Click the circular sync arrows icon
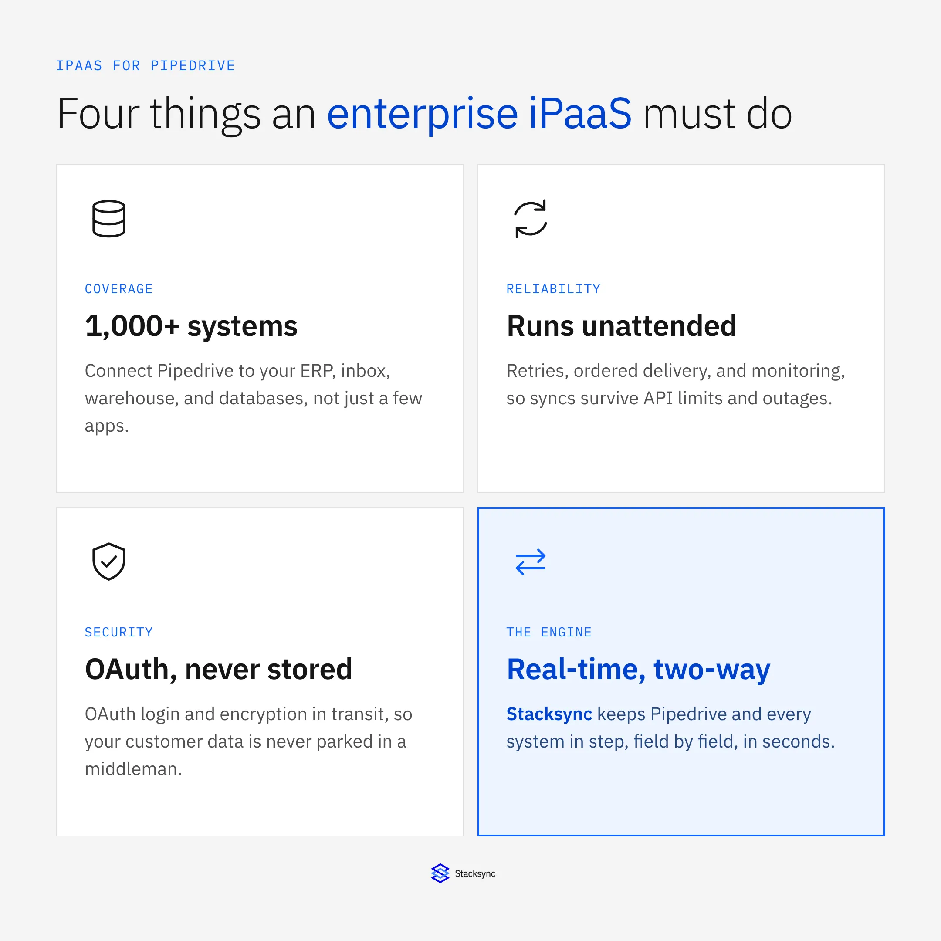Image resolution: width=941 pixels, height=941 pixels. point(531,219)
